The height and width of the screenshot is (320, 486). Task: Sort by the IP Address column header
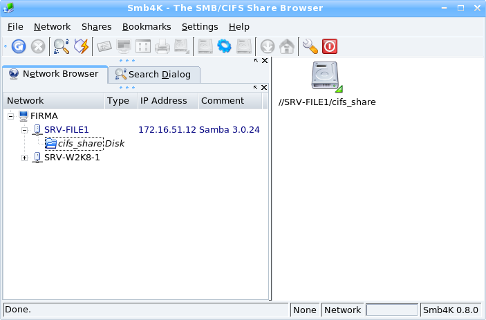[168, 101]
